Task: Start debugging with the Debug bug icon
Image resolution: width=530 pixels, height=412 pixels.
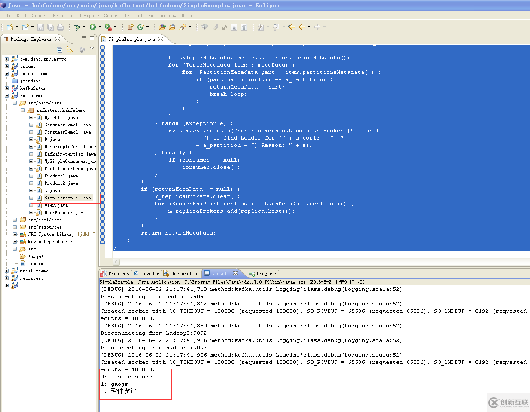Action: (77, 27)
